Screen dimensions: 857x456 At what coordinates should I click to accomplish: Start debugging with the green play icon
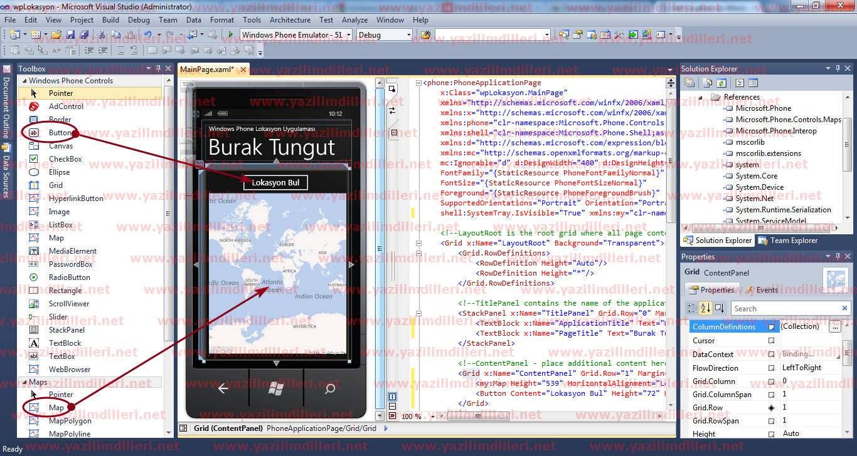coord(231,35)
